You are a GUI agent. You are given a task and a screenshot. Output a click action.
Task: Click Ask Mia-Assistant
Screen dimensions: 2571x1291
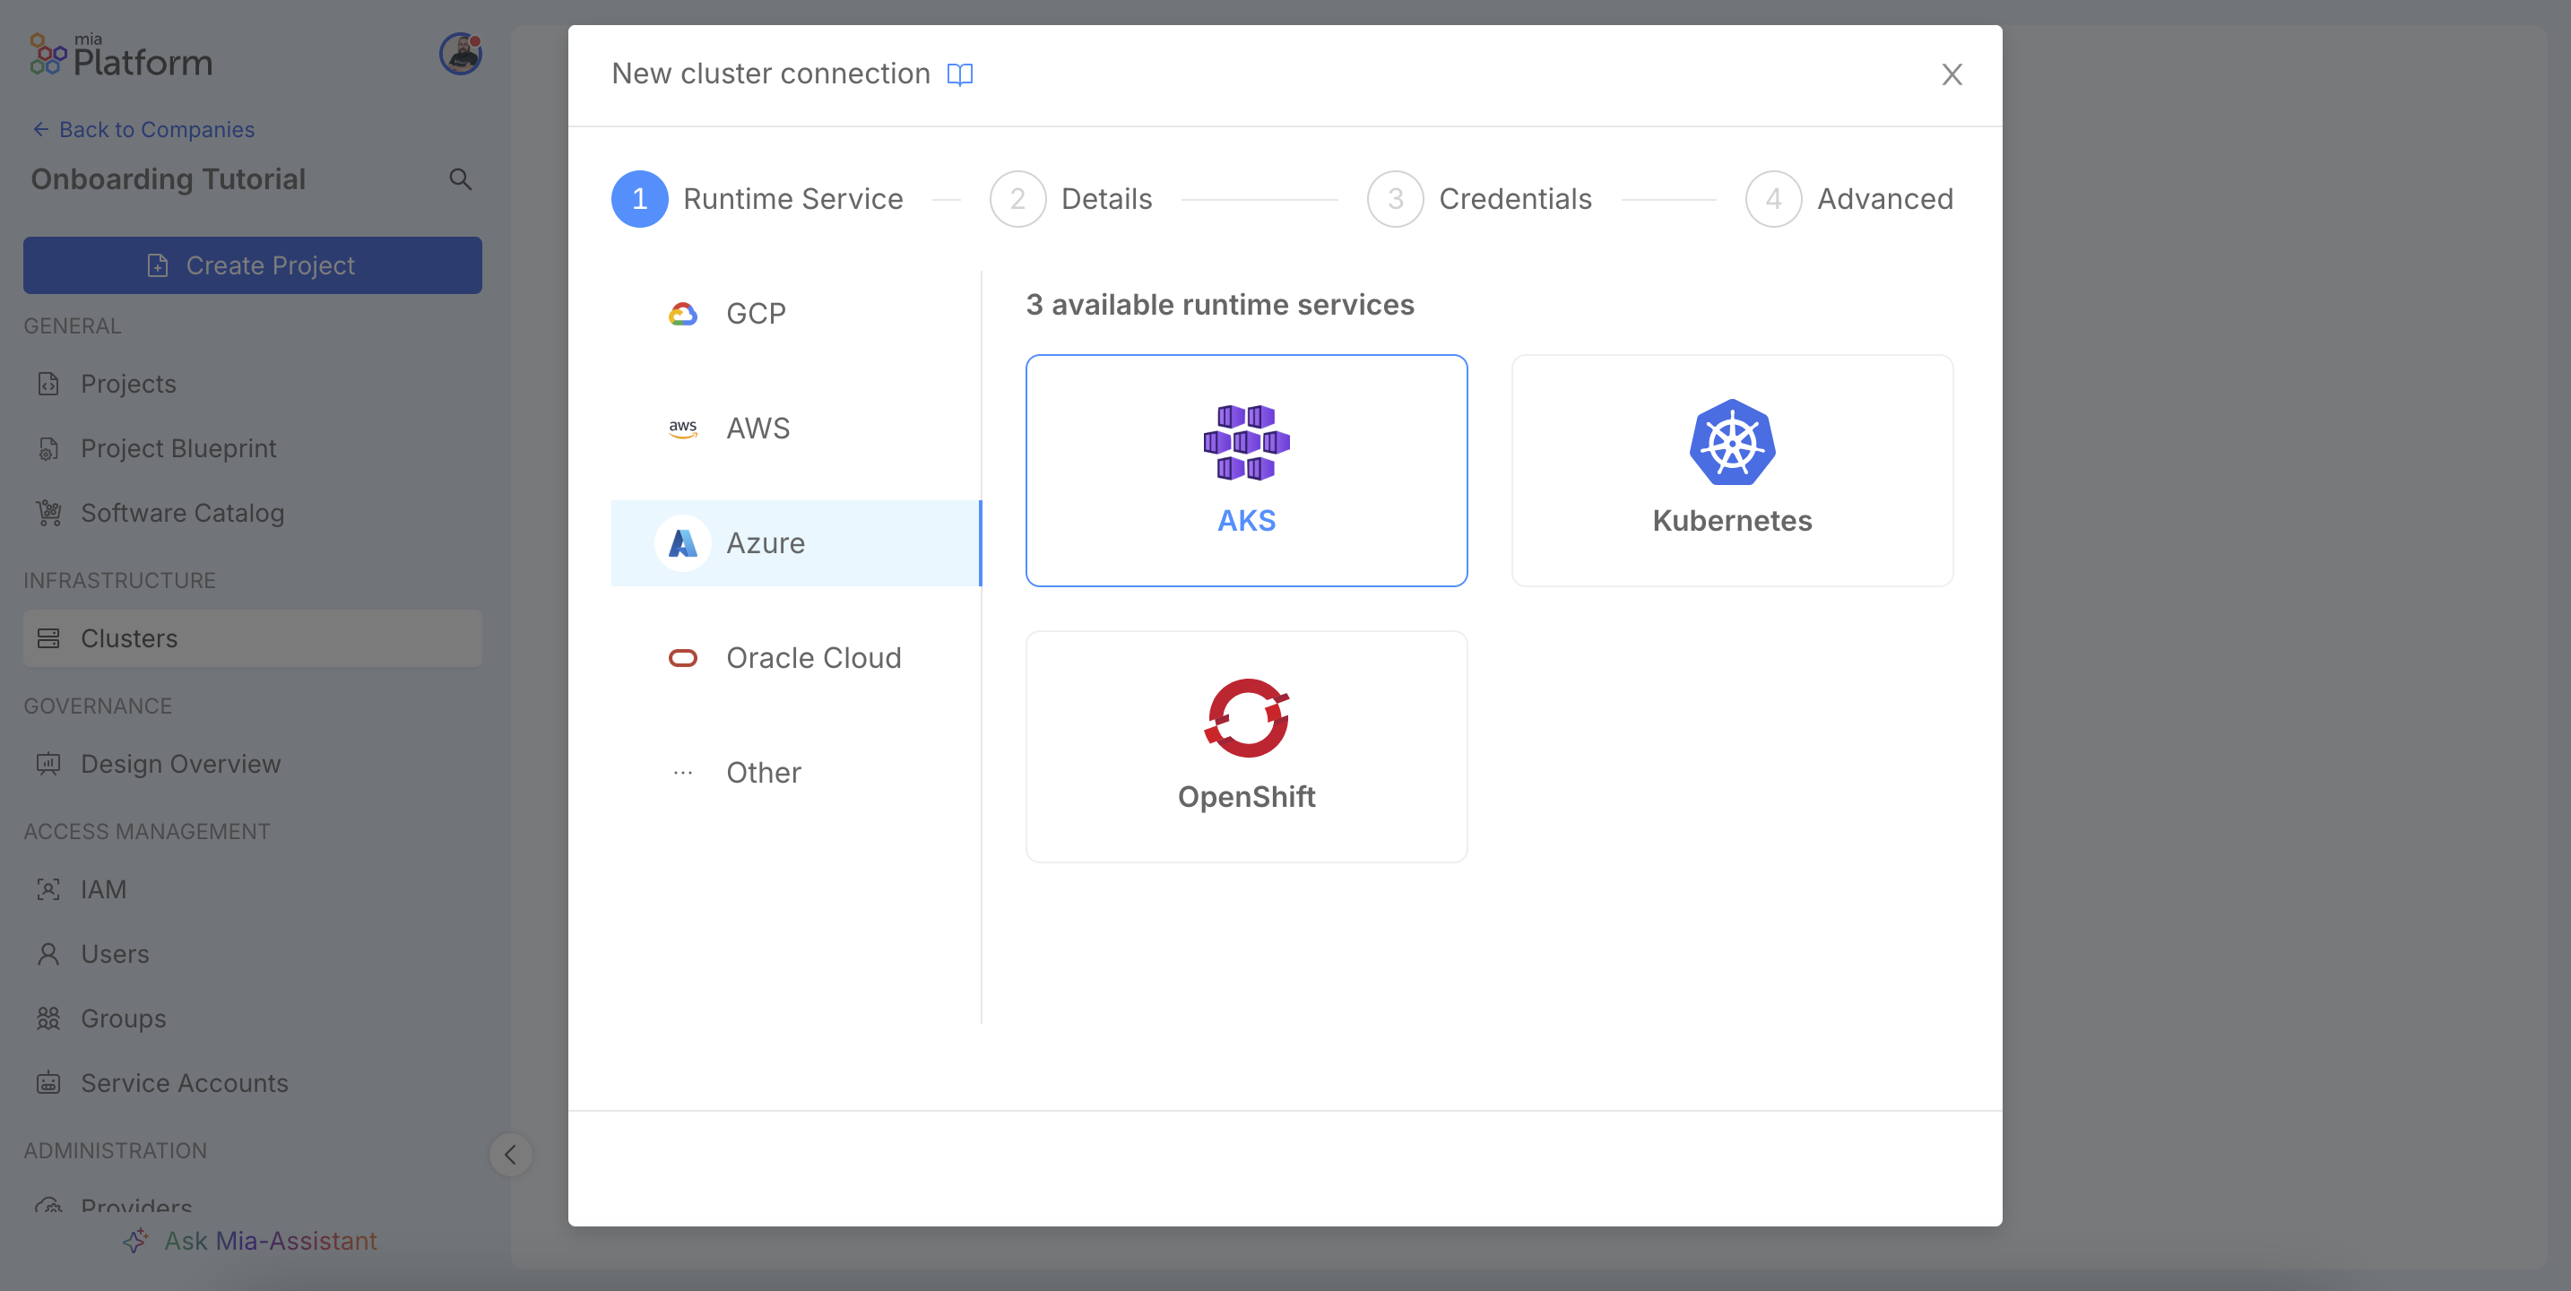(x=249, y=1241)
